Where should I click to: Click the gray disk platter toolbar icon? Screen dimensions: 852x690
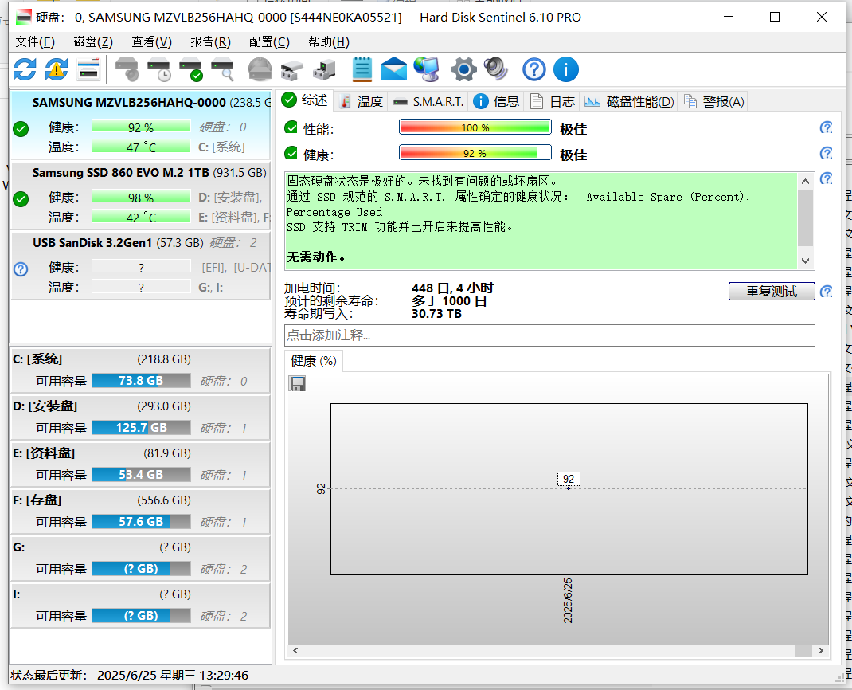tap(260, 69)
